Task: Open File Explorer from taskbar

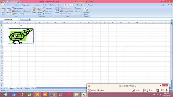Action: coord(76,95)
